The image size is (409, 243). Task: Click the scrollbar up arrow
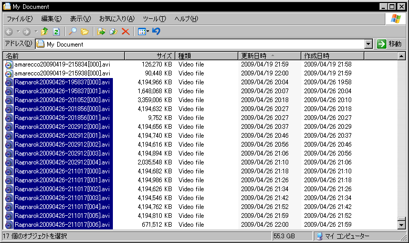pyautogui.click(x=401, y=56)
